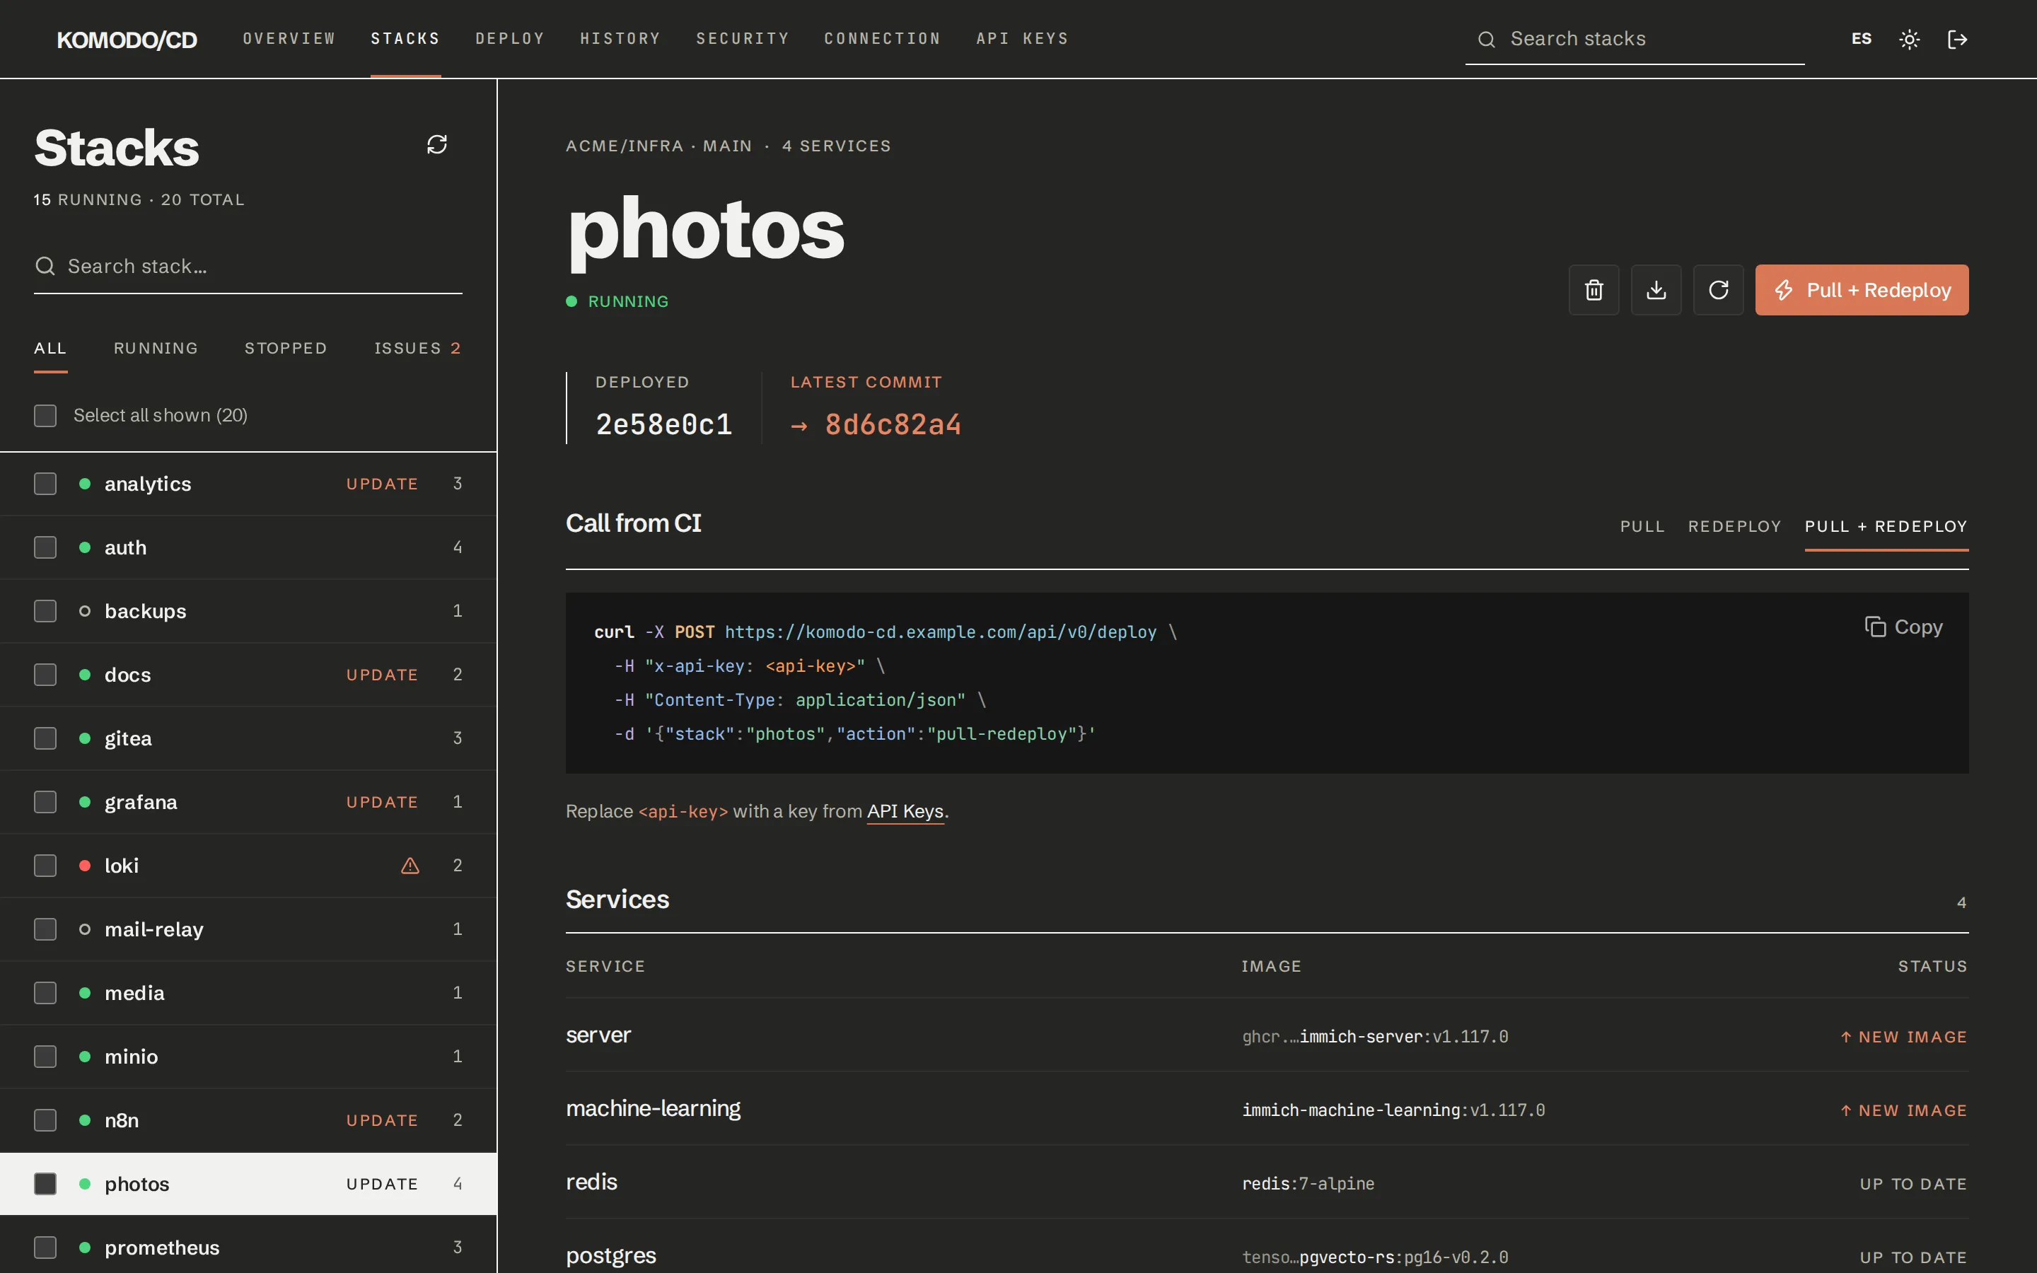Switch CI snippet to PULL tab

click(1642, 526)
